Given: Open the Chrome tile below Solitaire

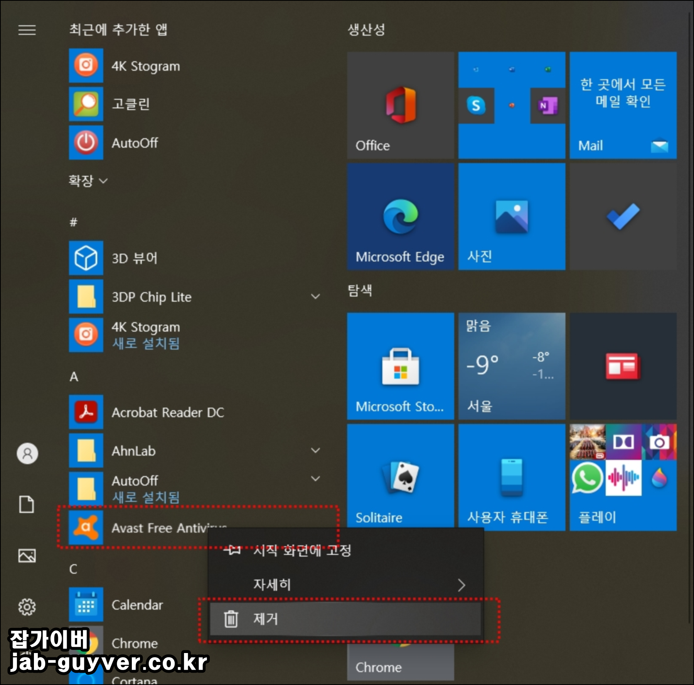Looking at the screenshot, I should pos(401,663).
